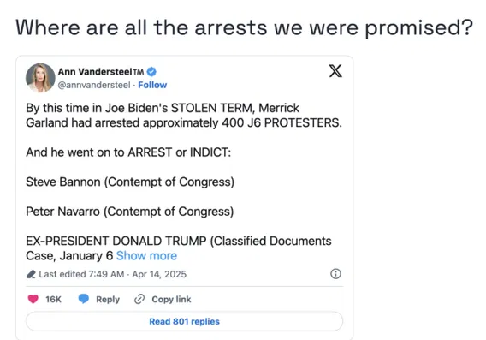Click the Apr 14, 2025 date
The height and width of the screenshot is (340, 486).
159,274
